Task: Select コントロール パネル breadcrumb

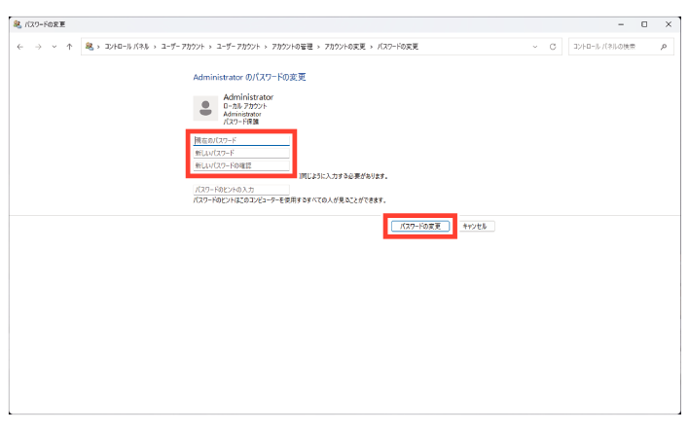Action: click(x=127, y=47)
